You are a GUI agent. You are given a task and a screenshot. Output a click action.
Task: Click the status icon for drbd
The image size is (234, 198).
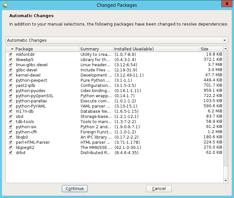(10, 153)
